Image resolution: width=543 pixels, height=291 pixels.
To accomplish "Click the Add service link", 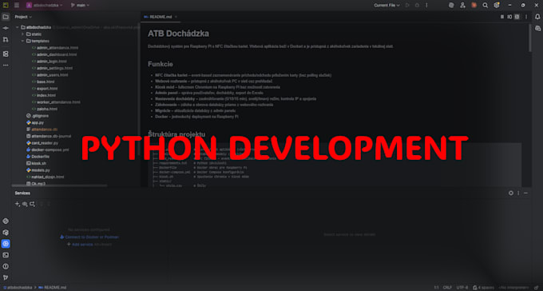I will click(82, 244).
